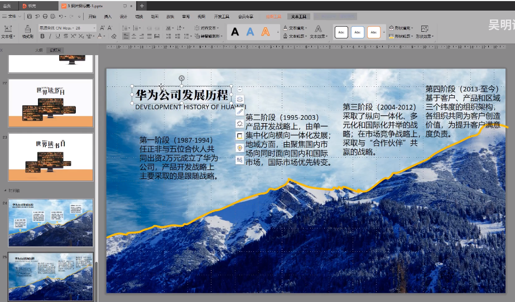The width and height of the screenshot is (515, 302).
Task: Click the Save icon in quick access toolbar
Action: coord(29,16)
